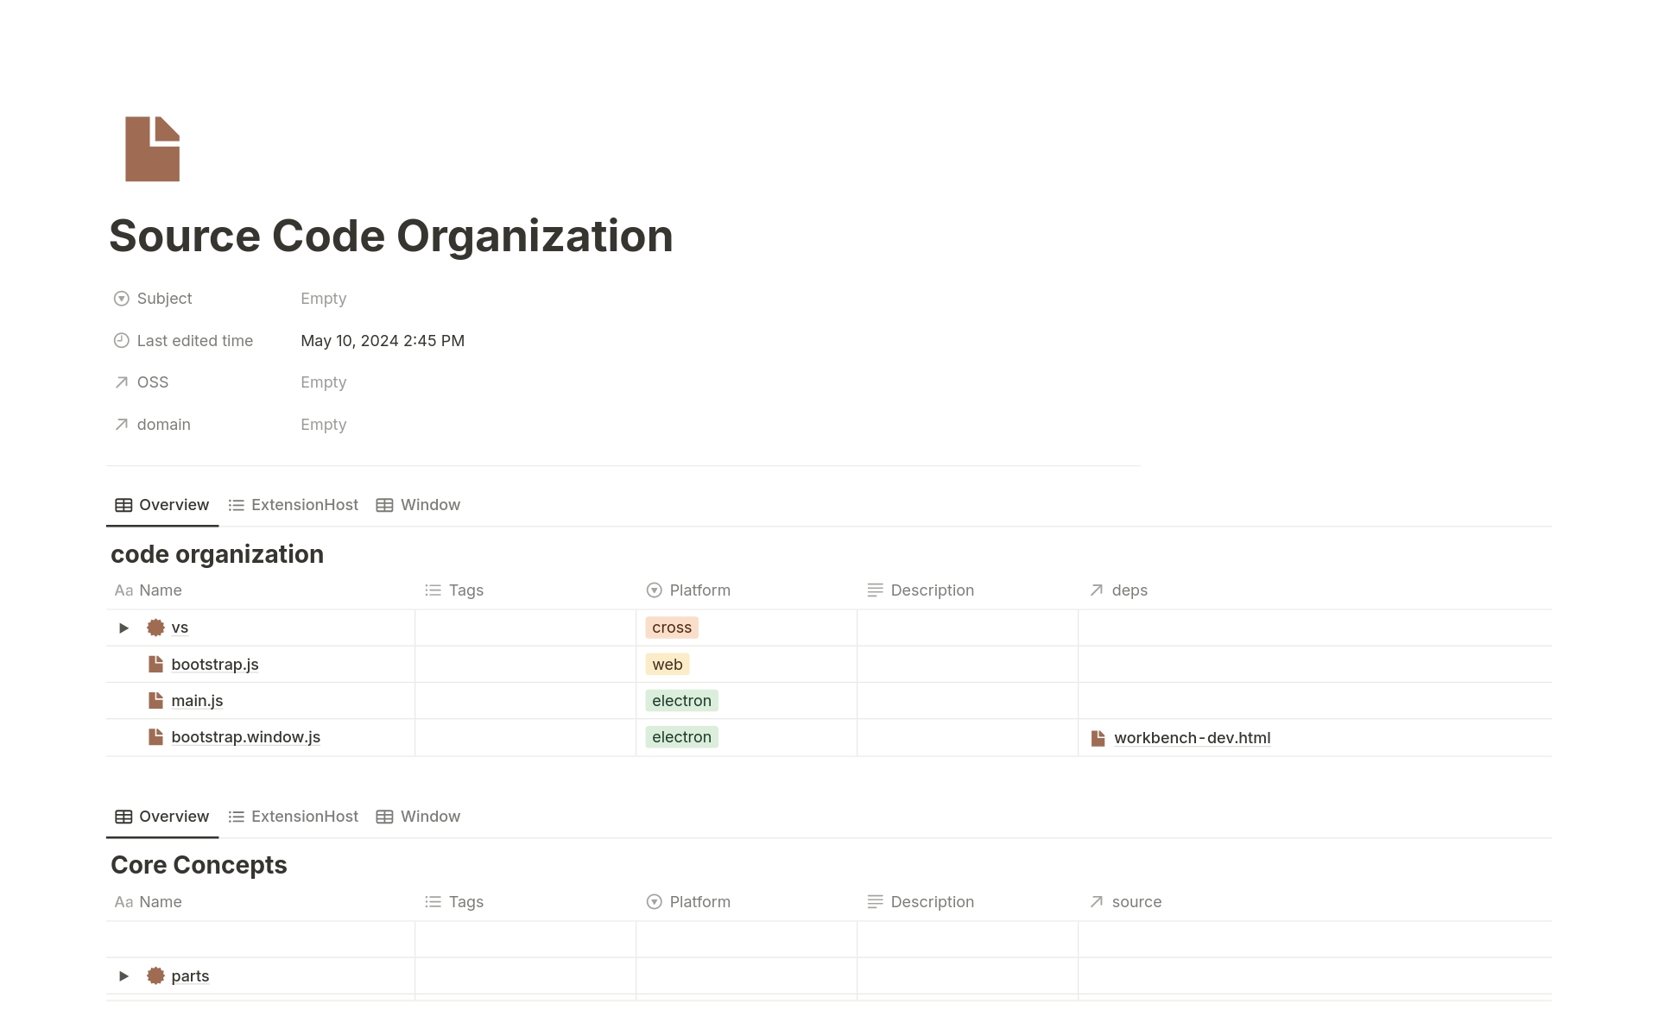This screenshot has width=1658, height=1035.
Task: Open the Platform column header in code organization
Action: click(699, 590)
